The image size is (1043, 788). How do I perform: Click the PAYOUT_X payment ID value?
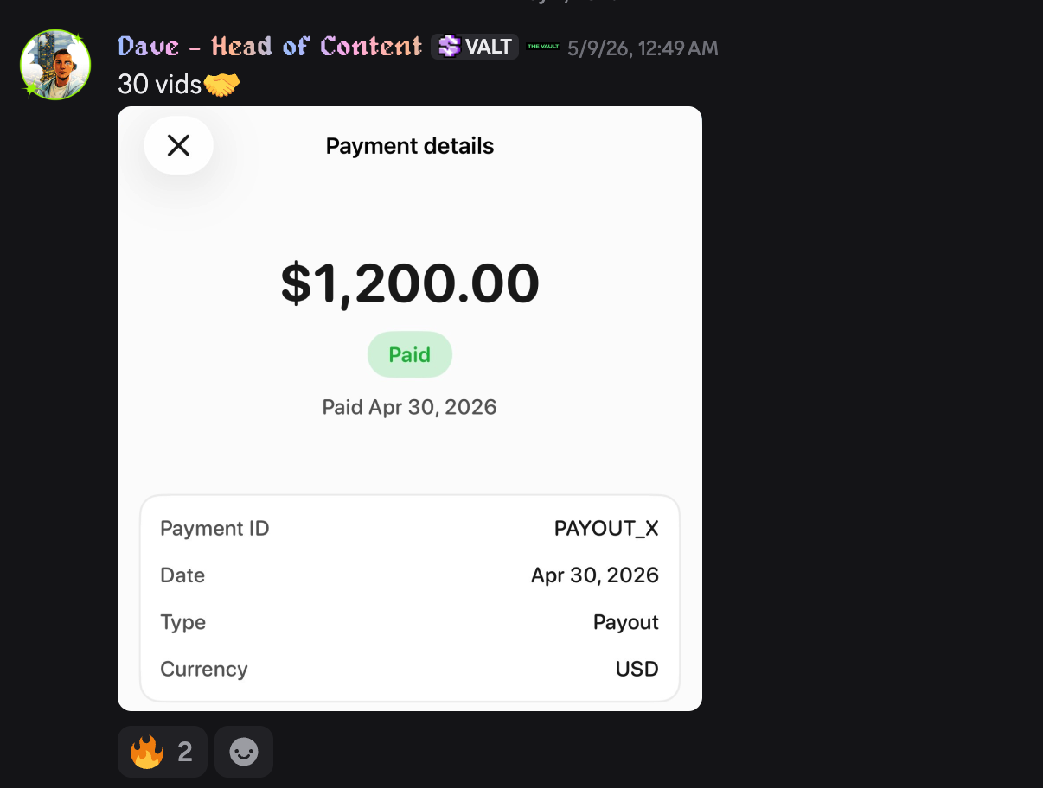[x=606, y=529]
